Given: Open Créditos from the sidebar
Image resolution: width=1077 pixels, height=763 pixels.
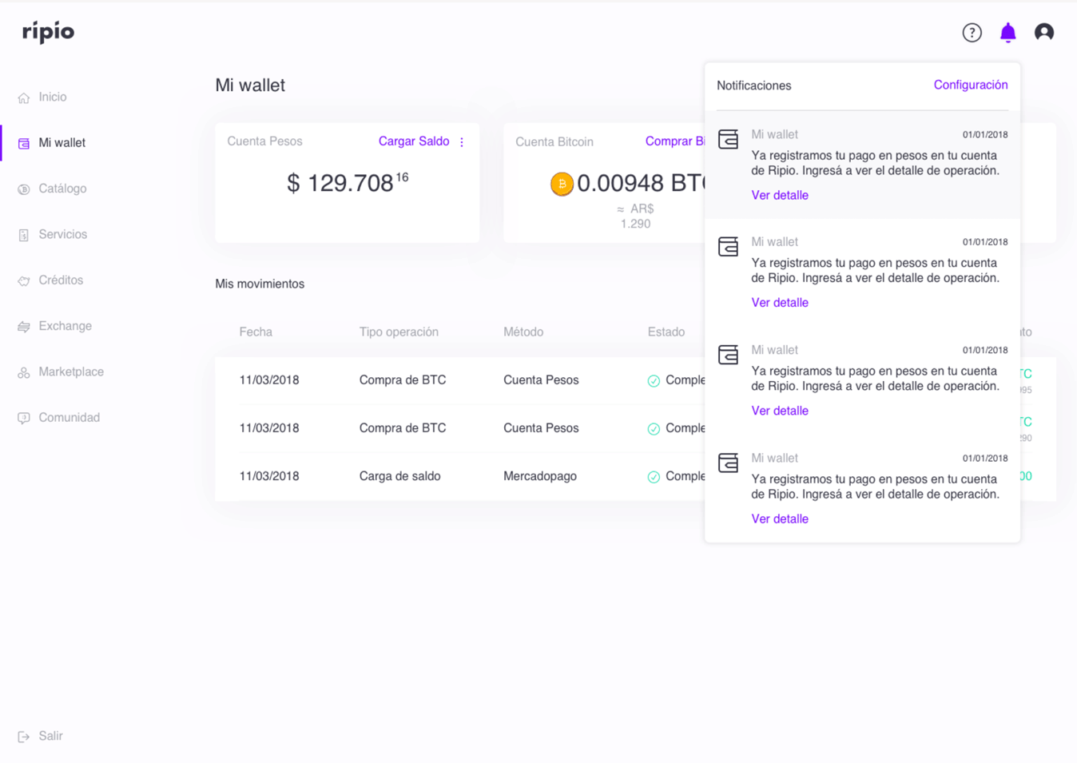Looking at the screenshot, I should (x=61, y=280).
